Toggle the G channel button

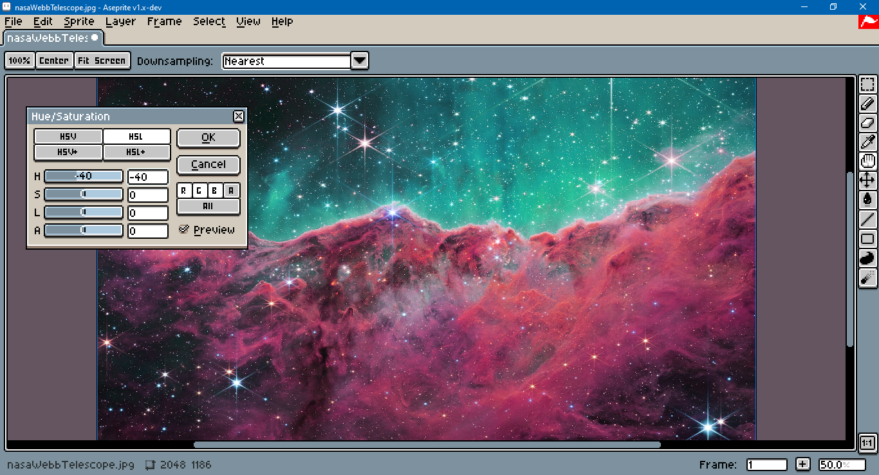(x=199, y=191)
